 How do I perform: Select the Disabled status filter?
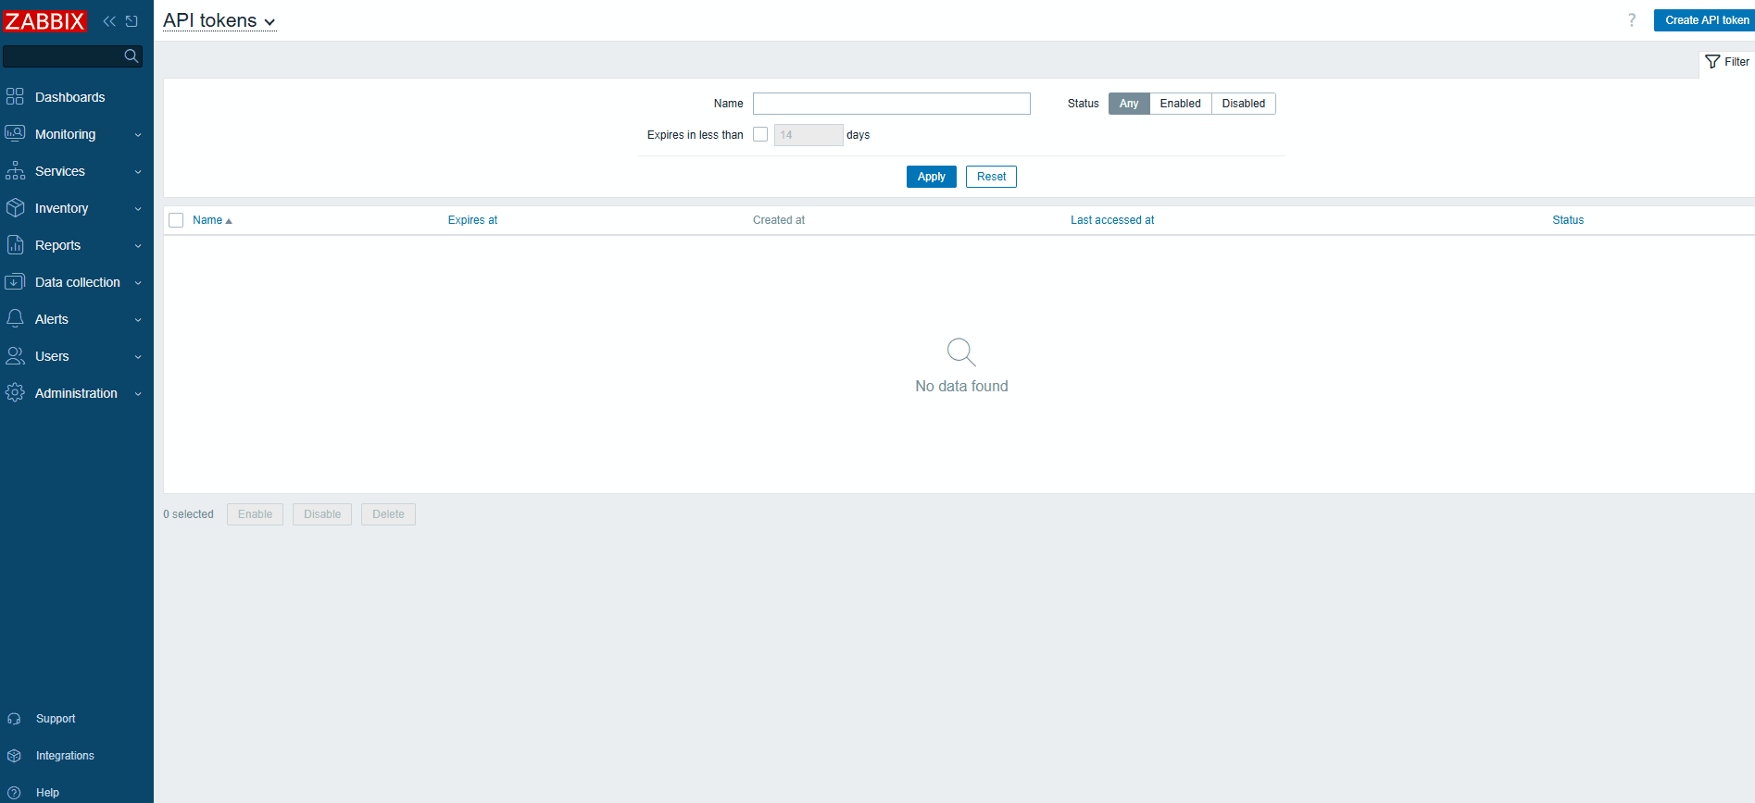pos(1243,104)
